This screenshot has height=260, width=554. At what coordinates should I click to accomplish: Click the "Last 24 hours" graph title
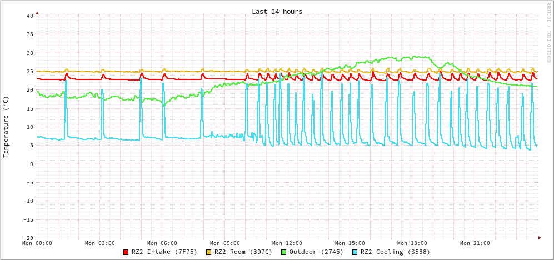(277, 12)
